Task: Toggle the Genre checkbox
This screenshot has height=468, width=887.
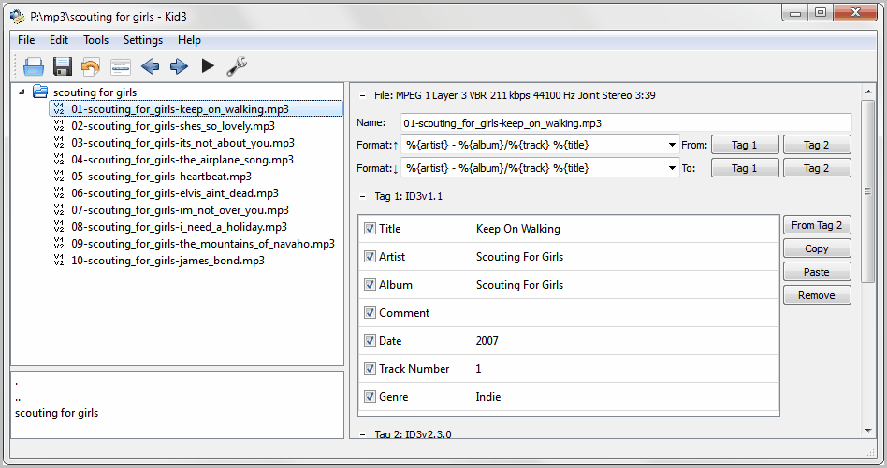Action: (x=370, y=397)
